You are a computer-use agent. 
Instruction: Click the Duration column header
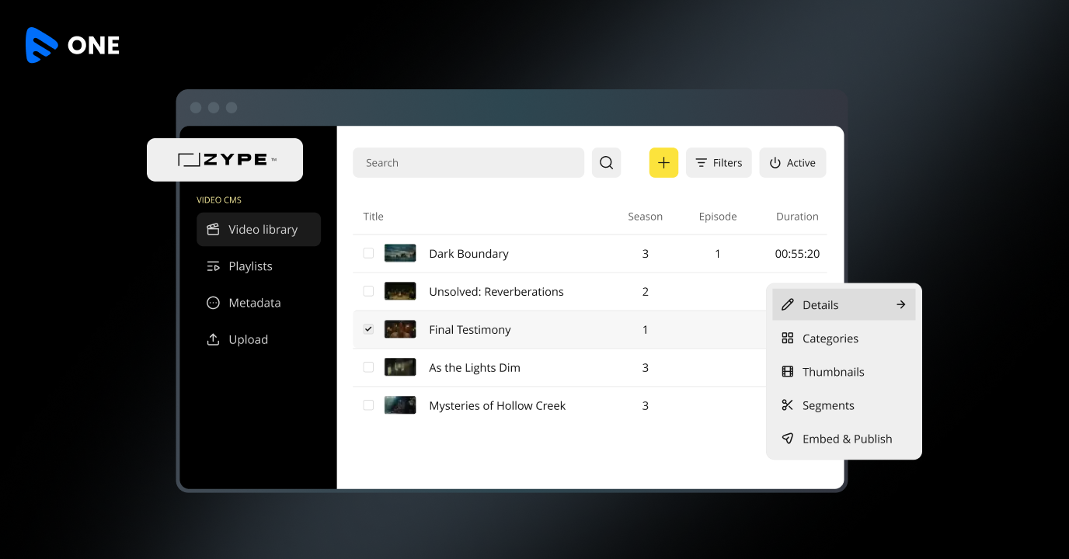pyautogui.click(x=797, y=217)
